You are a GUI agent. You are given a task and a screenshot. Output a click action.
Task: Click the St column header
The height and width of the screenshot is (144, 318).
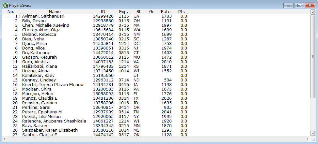(x=138, y=12)
